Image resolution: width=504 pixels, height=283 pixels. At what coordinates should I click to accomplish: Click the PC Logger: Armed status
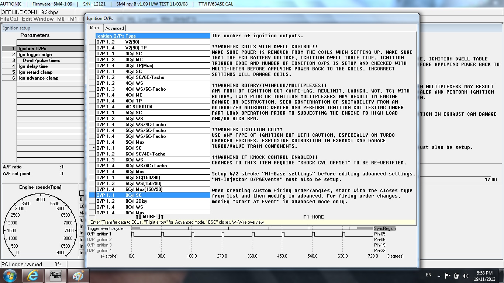pos(22,264)
